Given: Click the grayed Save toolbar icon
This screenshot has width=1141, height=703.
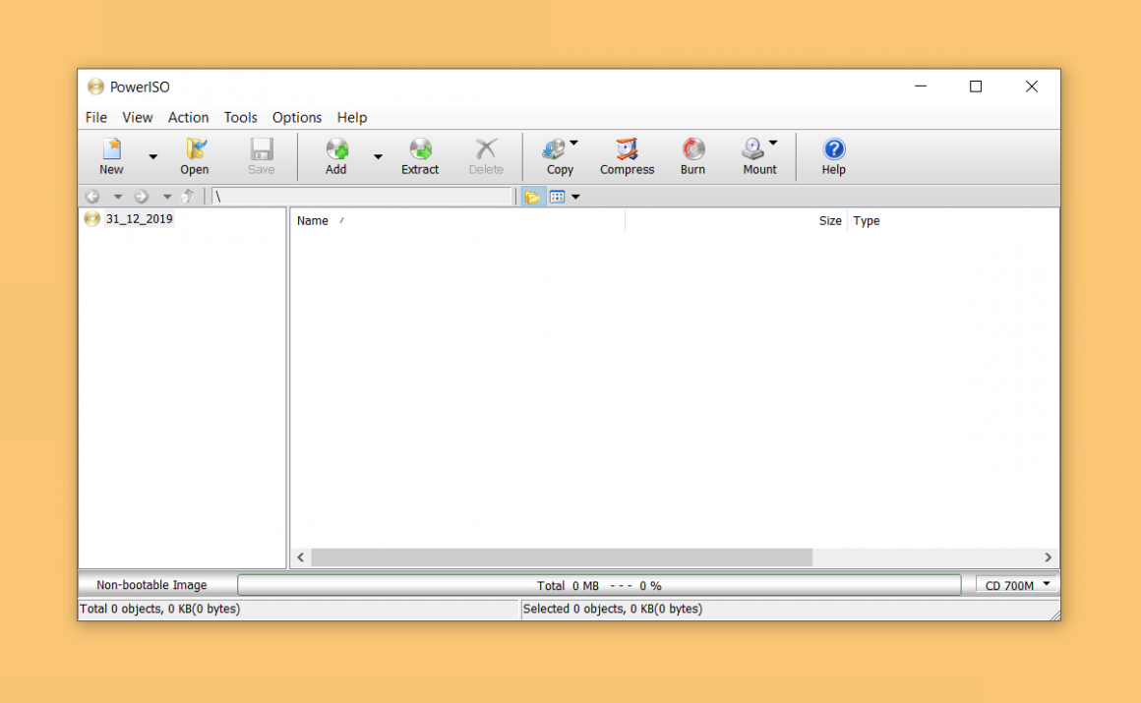Looking at the screenshot, I should click(x=262, y=149).
